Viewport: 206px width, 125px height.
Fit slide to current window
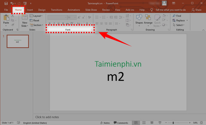tap(201, 123)
